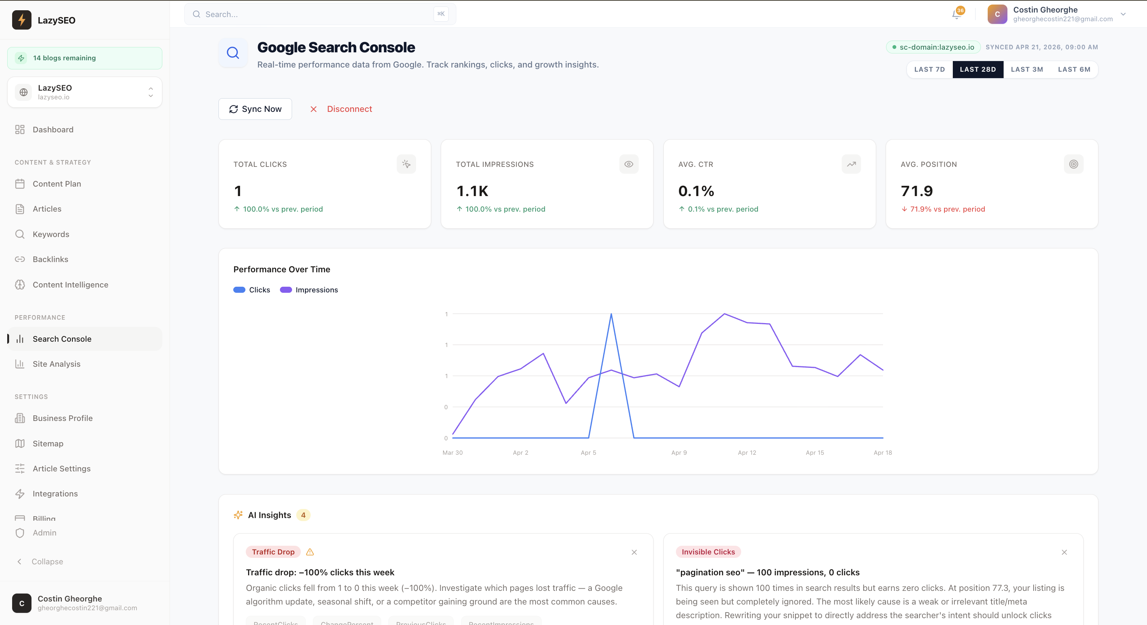
Task: Open the notifications bell
Action: click(956, 14)
